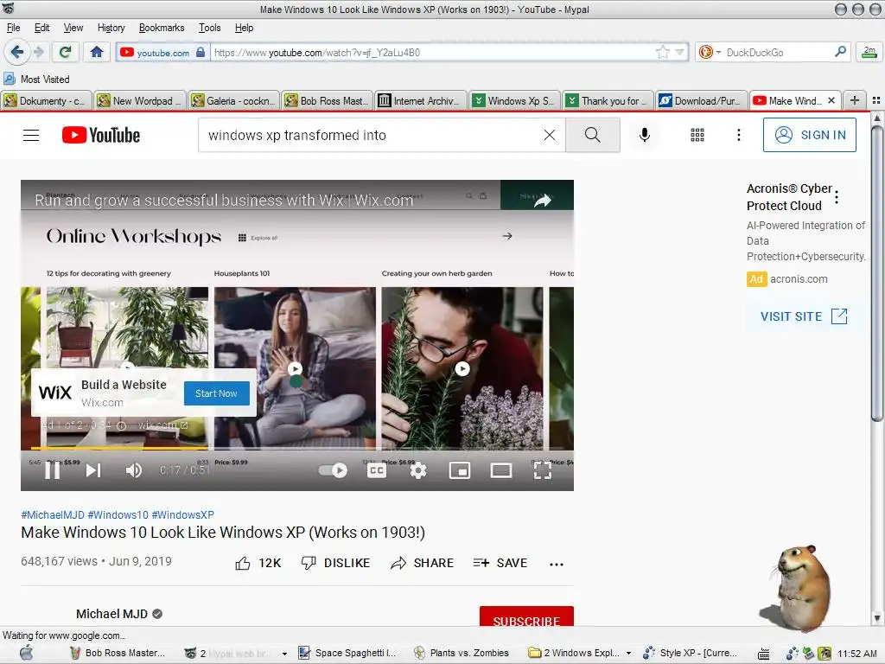Open the search engine selector dropdown
The width and height of the screenshot is (885, 664).
tap(710, 53)
